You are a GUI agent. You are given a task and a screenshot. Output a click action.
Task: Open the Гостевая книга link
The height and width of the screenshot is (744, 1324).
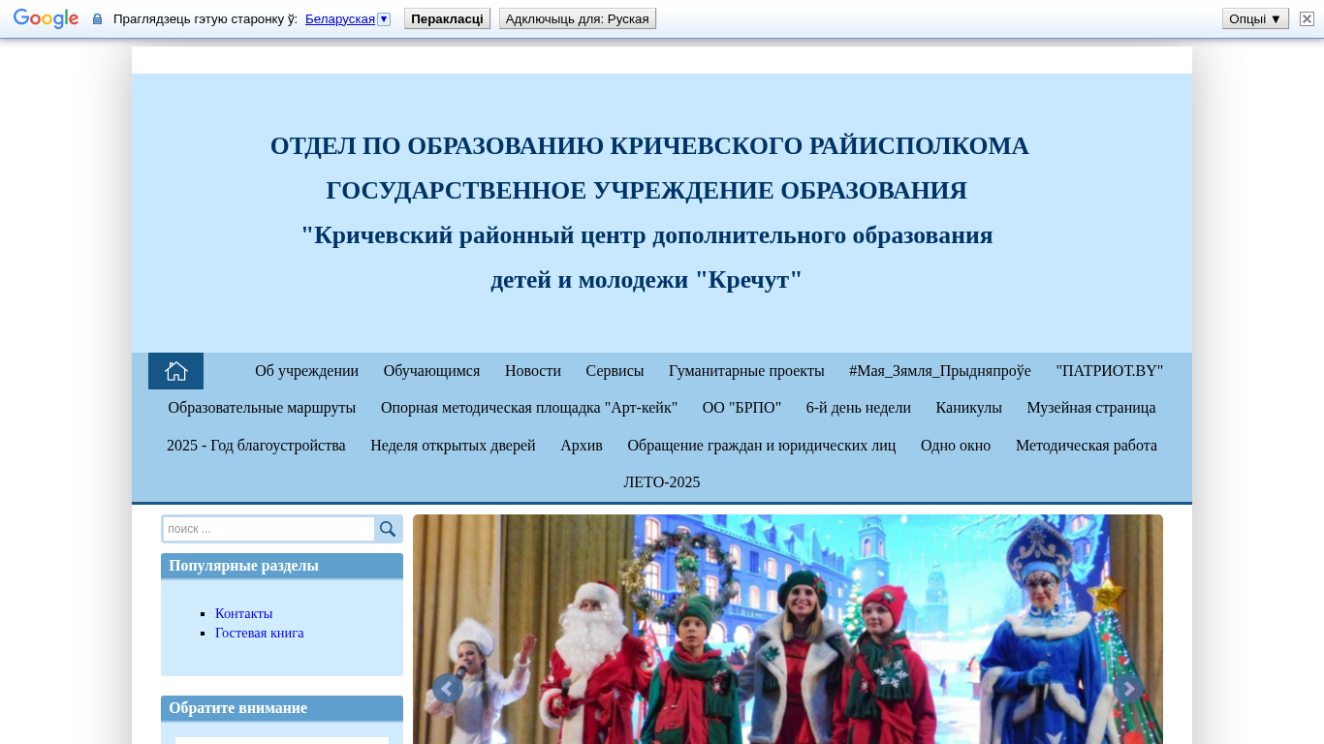(x=260, y=633)
